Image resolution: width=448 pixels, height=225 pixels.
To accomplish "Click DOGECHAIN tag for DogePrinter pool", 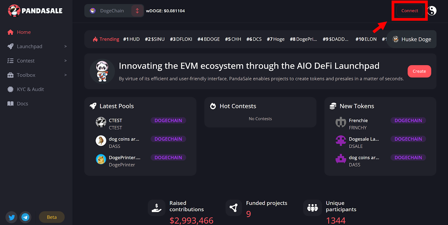I will click(x=168, y=158).
